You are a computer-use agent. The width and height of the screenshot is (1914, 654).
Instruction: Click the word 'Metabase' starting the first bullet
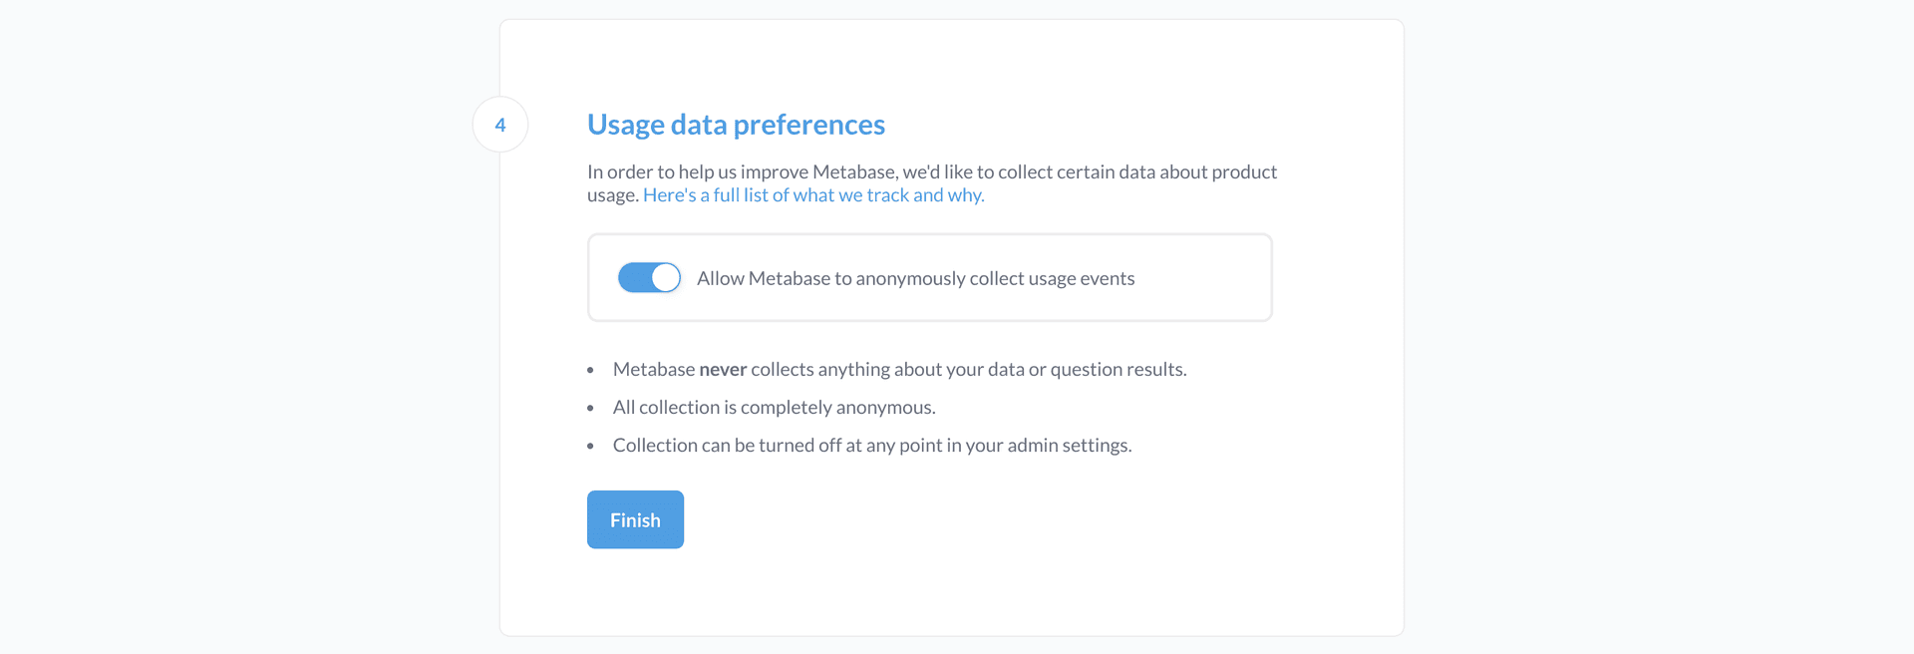(x=654, y=370)
